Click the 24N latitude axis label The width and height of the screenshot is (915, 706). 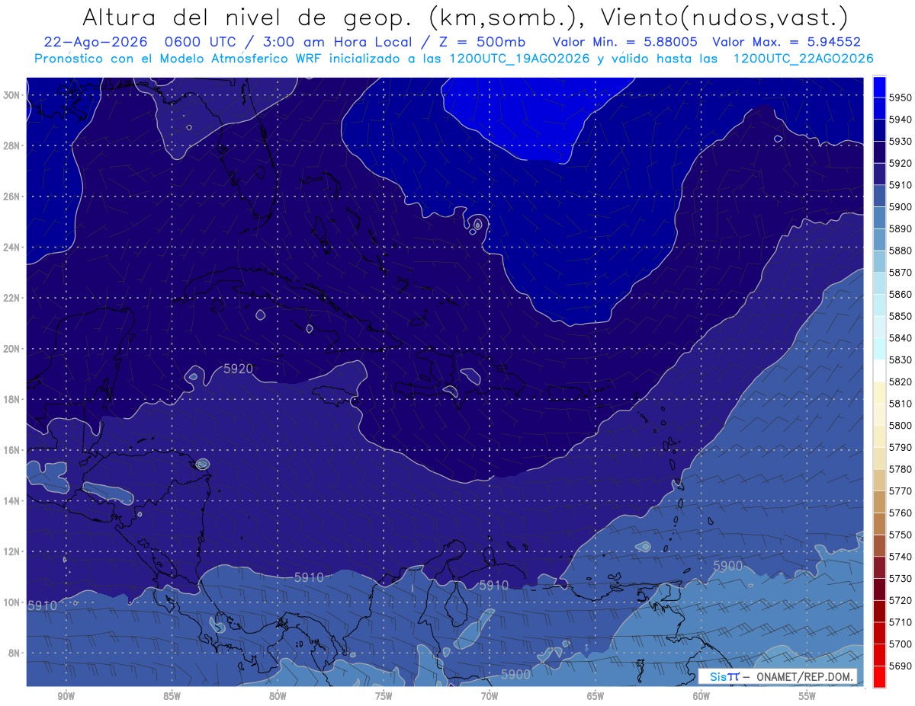point(11,248)
